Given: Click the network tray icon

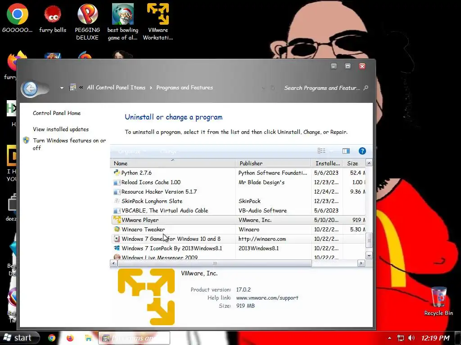Looking at the screenshot, I should coord(400,338).
